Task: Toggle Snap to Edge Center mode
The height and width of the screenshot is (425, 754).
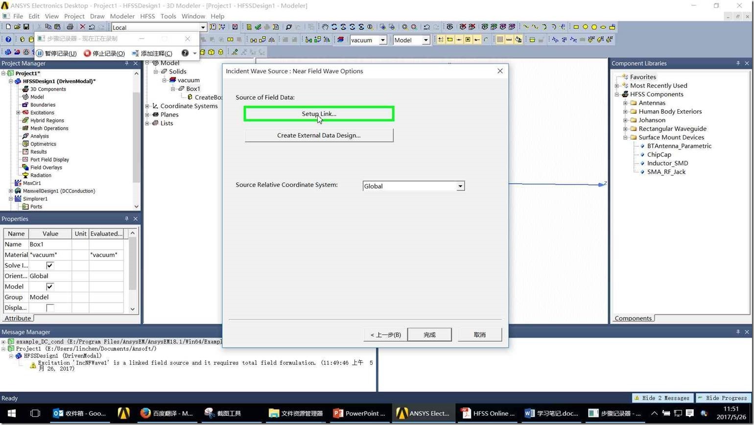Action: [x=459, y=40]
